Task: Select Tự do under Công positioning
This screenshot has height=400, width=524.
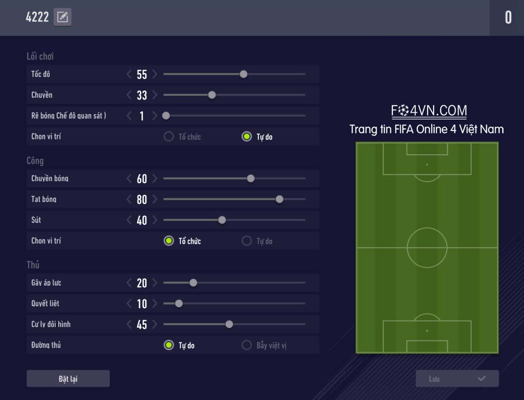Action: pos(247,241)
